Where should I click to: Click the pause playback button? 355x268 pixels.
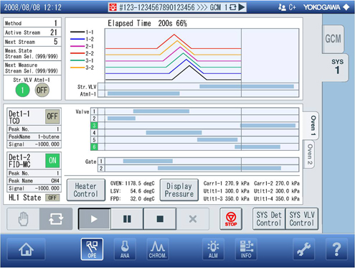[x=127, y=219]
